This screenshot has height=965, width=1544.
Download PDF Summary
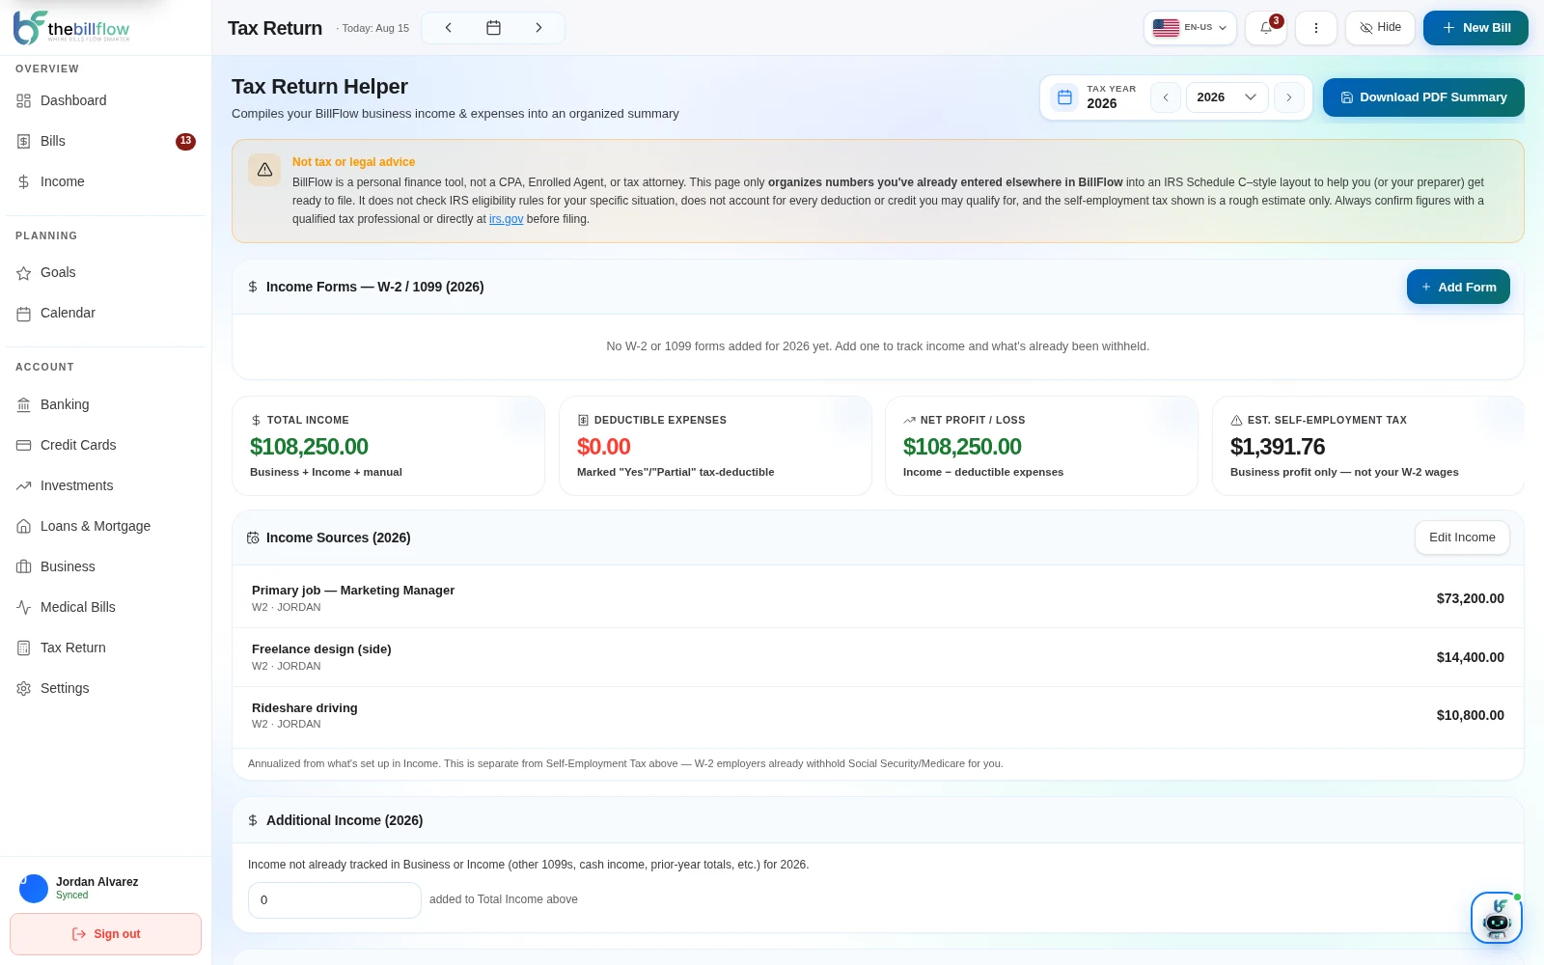[1423, 97]
